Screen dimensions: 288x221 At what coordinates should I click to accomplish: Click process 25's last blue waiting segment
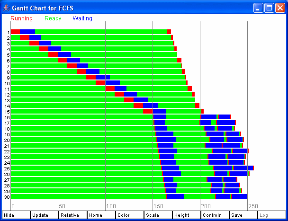click(243, 168)
